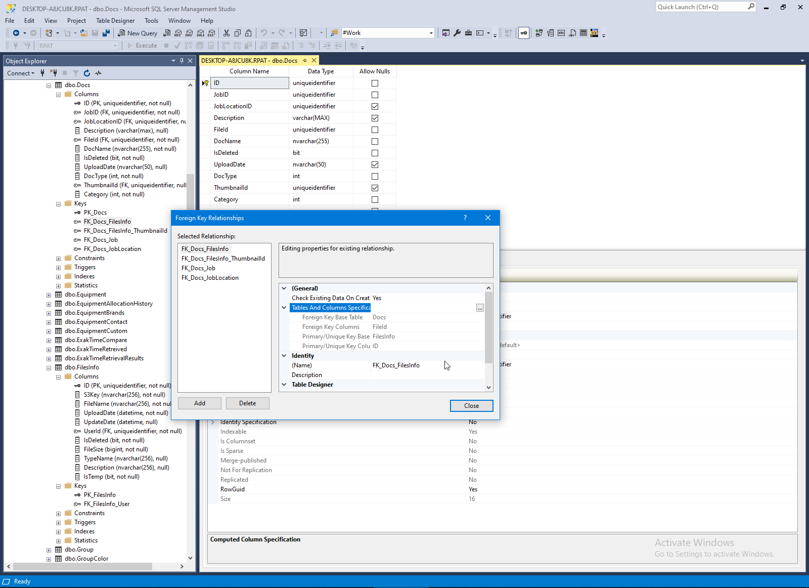The image size is (809, 588).
Task: Toggle Allow Nulls for UploadDate column
Action: (x=375, y=164)
